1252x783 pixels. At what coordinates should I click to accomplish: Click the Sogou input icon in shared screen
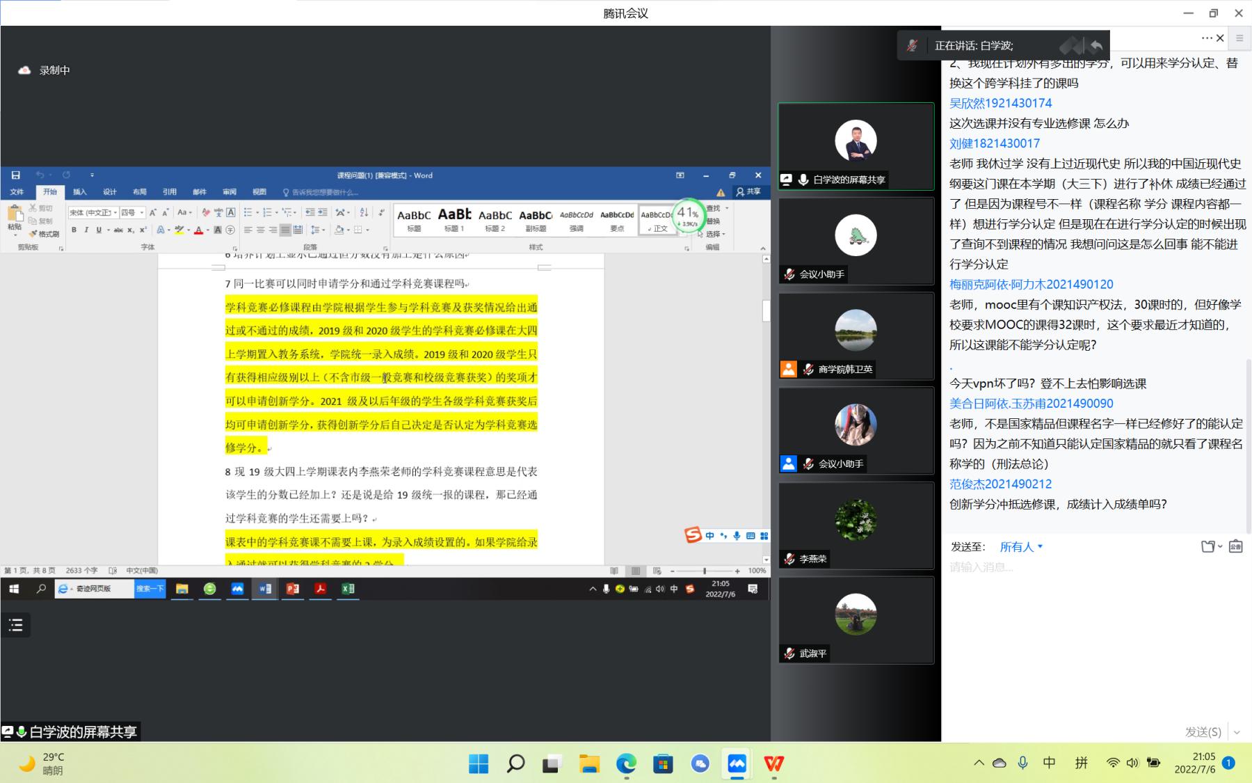(x=693, y=535)
